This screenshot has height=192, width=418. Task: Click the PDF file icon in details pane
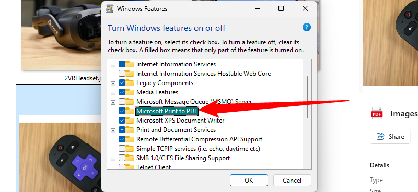377,113
